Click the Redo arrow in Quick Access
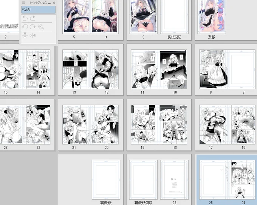257x205 pixels. 33,18
